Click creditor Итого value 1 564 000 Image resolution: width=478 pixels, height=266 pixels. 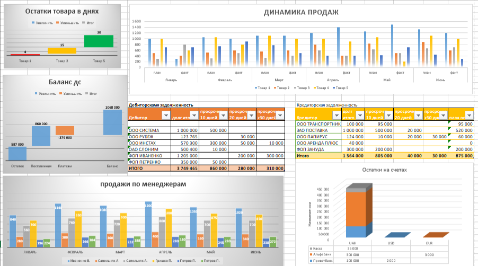[352, 156]
